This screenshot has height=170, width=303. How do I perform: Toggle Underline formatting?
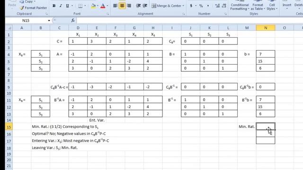coord(67,6)
